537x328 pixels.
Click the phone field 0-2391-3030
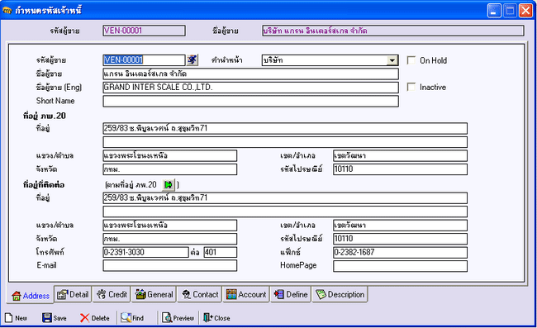(x=146, y=252)
